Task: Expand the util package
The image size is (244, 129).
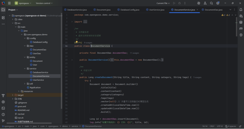Action: pos(25,84)
